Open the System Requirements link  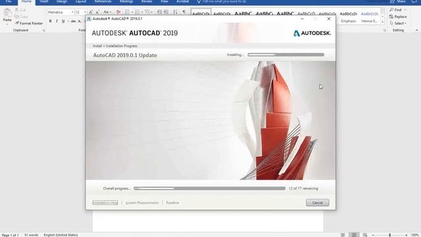(142, 203)
